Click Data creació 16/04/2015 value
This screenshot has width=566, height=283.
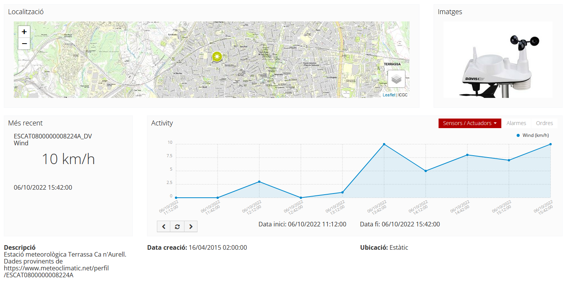(218, 247)
